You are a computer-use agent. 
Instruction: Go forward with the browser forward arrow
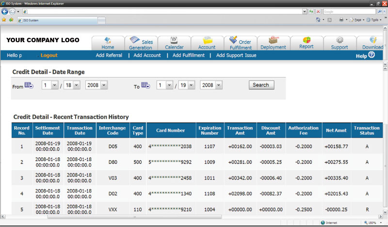point(12,11)
